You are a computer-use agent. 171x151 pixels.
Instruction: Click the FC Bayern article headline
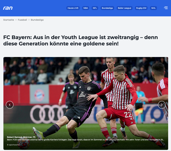click(80, 40)
